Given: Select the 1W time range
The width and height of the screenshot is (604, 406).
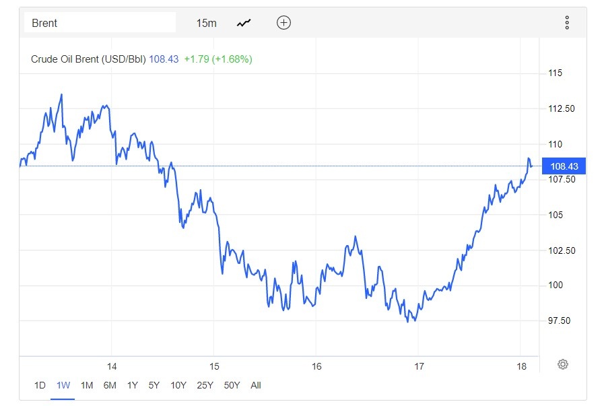Looking at the screenshot, I should [63, 385].
